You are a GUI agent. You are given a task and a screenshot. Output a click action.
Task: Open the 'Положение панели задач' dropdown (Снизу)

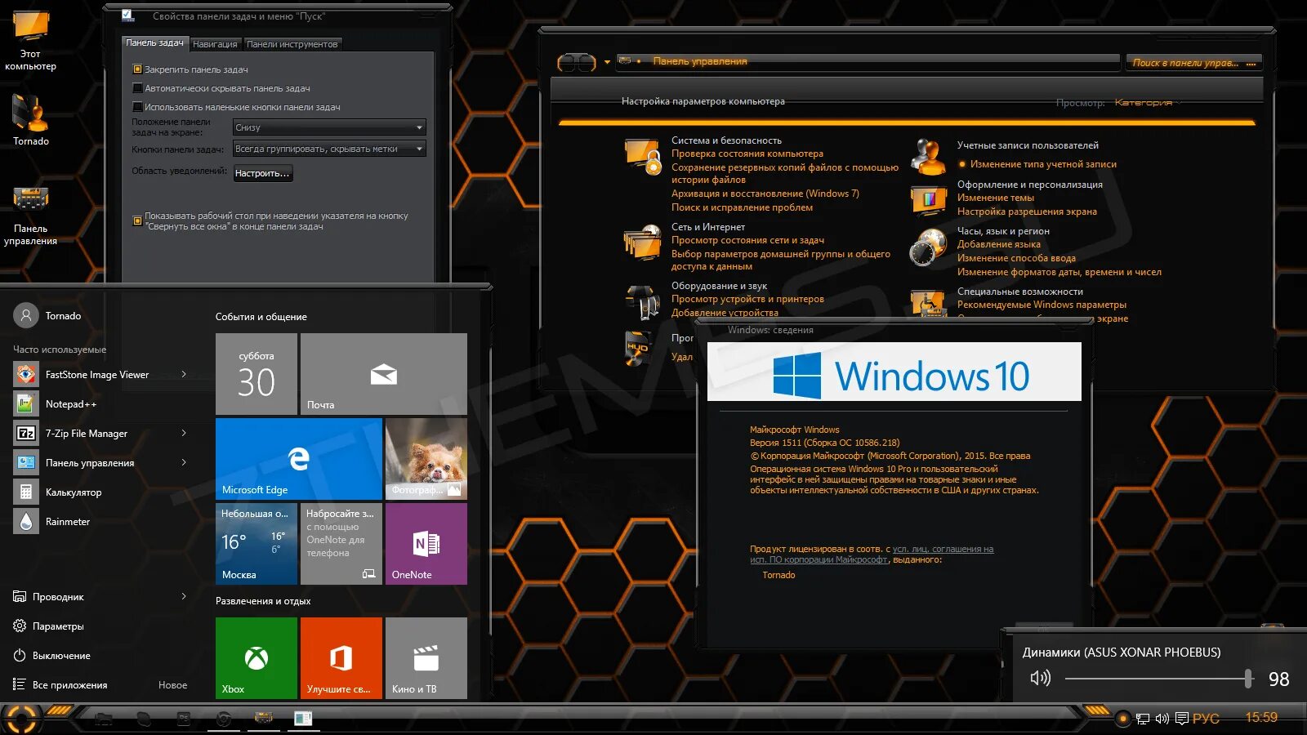pyautogui.click(x=329, y=127)
